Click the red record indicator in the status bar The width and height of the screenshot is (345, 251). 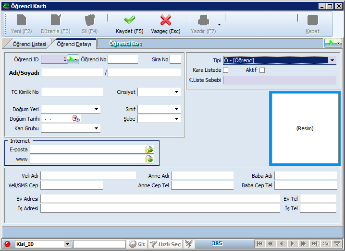coord(8,244)
